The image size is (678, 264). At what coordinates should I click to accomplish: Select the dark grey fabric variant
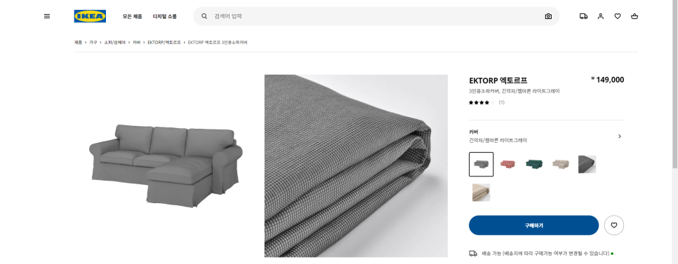pyautogui.click(x=587, y=164)
